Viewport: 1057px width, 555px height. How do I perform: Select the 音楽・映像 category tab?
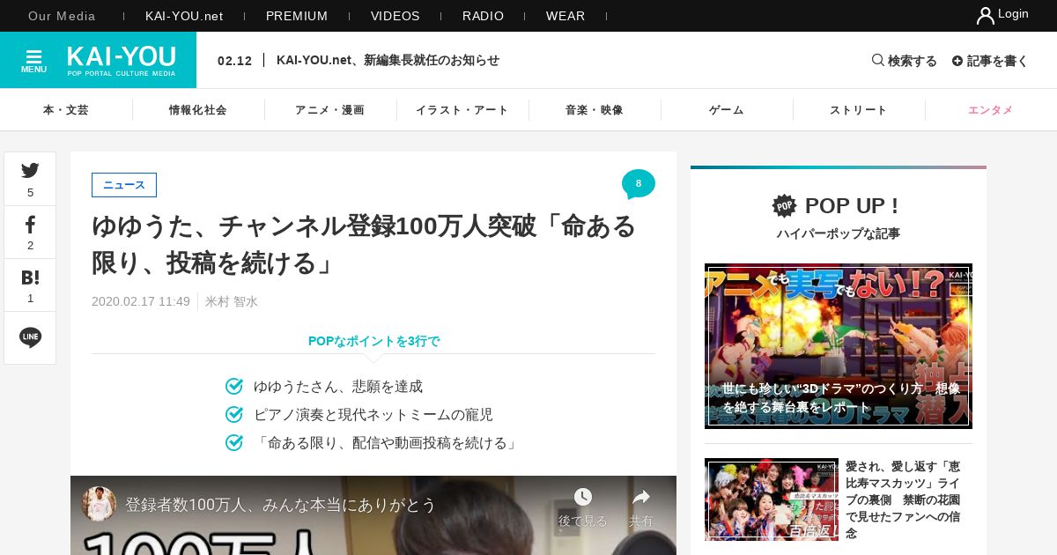click(595, 110)
